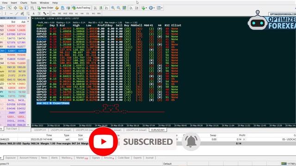296x166 pixels.
Task: Switch to the Tick Chart tab
Action: 12,129
